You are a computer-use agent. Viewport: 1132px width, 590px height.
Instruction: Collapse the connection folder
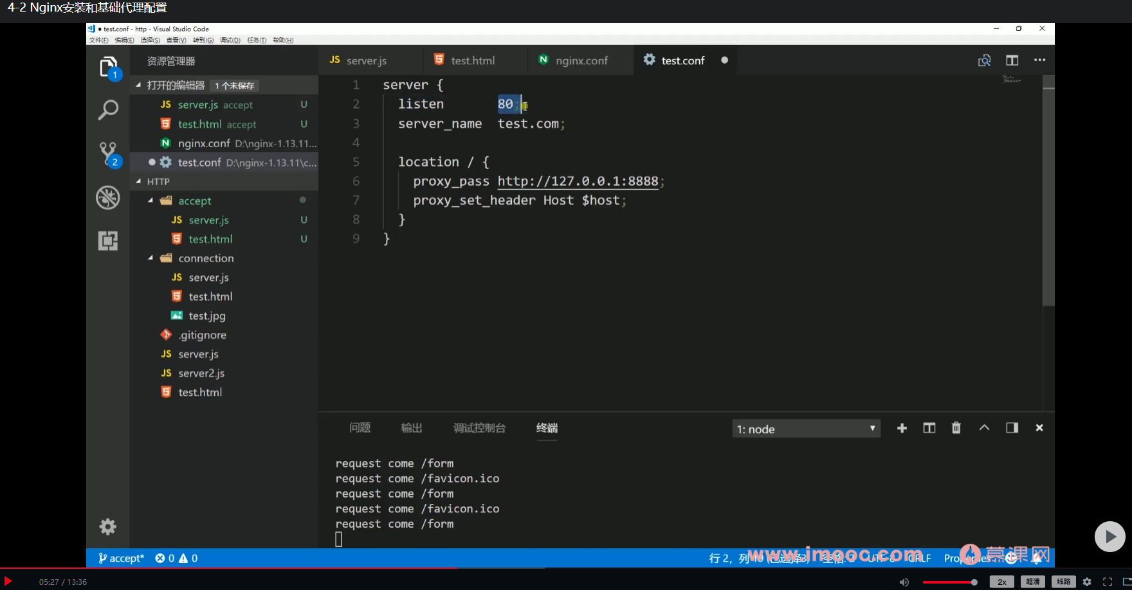coord(151,258)
